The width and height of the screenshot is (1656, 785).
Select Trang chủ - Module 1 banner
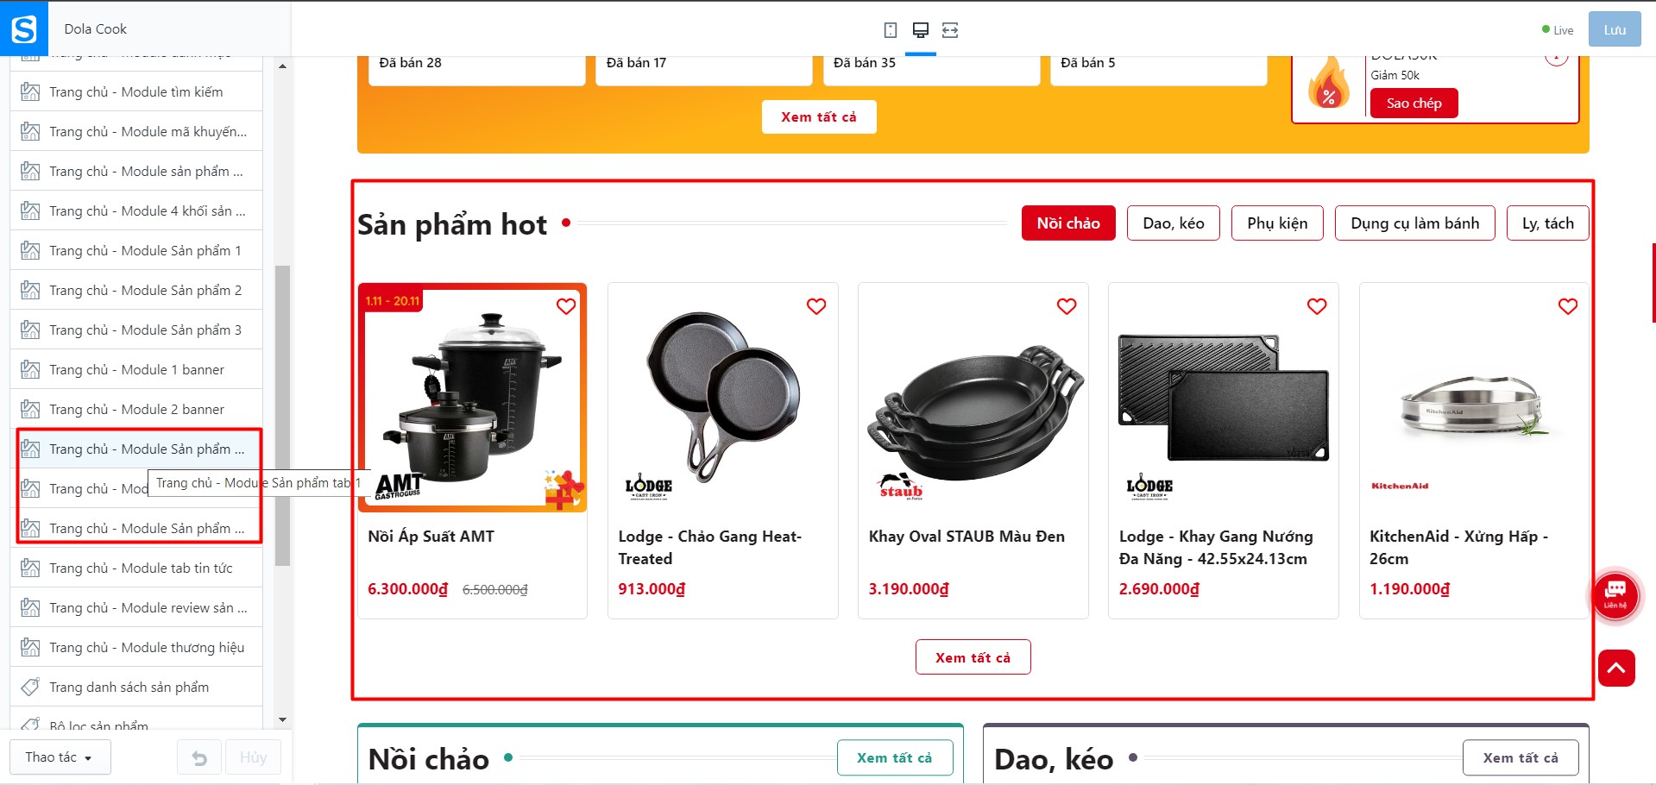click(136, 369)
